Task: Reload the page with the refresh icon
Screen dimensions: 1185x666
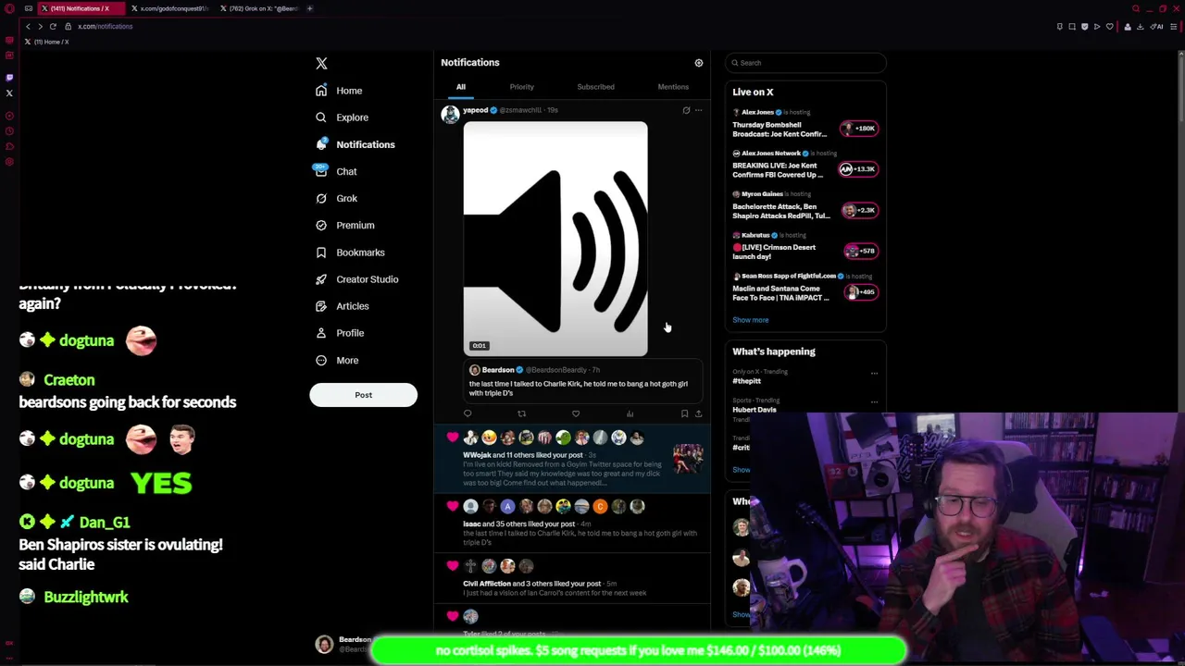Action: 53,26
